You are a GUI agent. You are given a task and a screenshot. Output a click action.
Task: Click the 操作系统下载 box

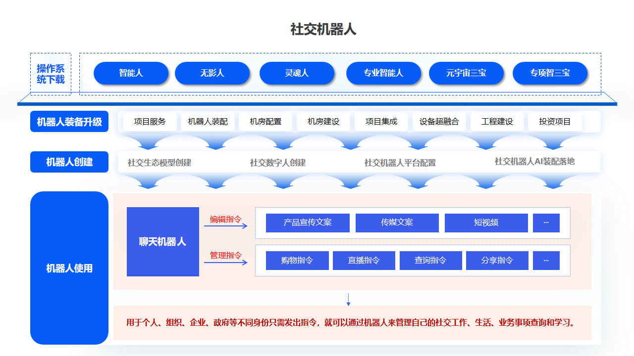pos(51,74)
